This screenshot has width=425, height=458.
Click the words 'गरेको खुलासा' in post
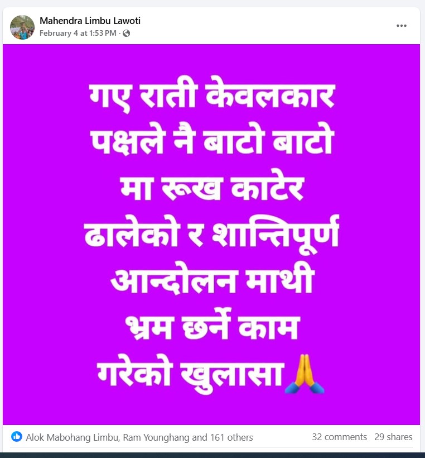tap(190, 374)
